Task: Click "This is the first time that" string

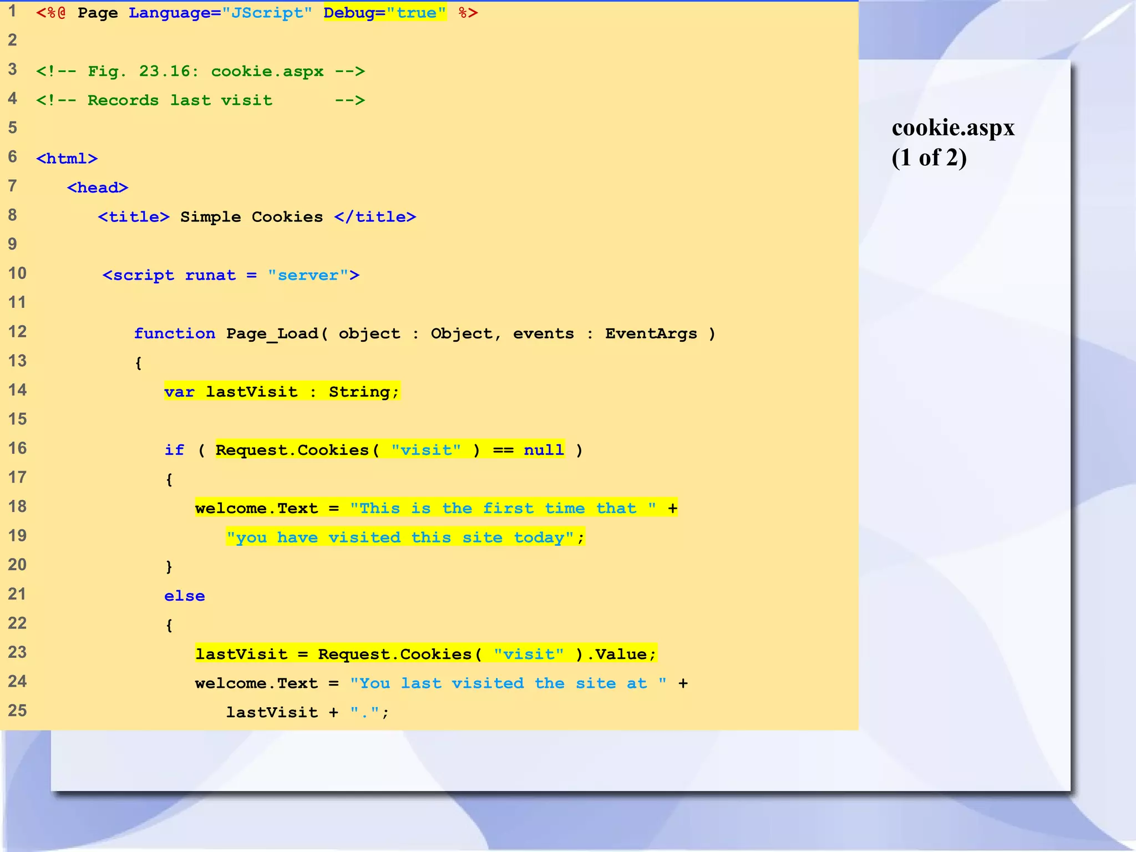Action: pos(503,508)
